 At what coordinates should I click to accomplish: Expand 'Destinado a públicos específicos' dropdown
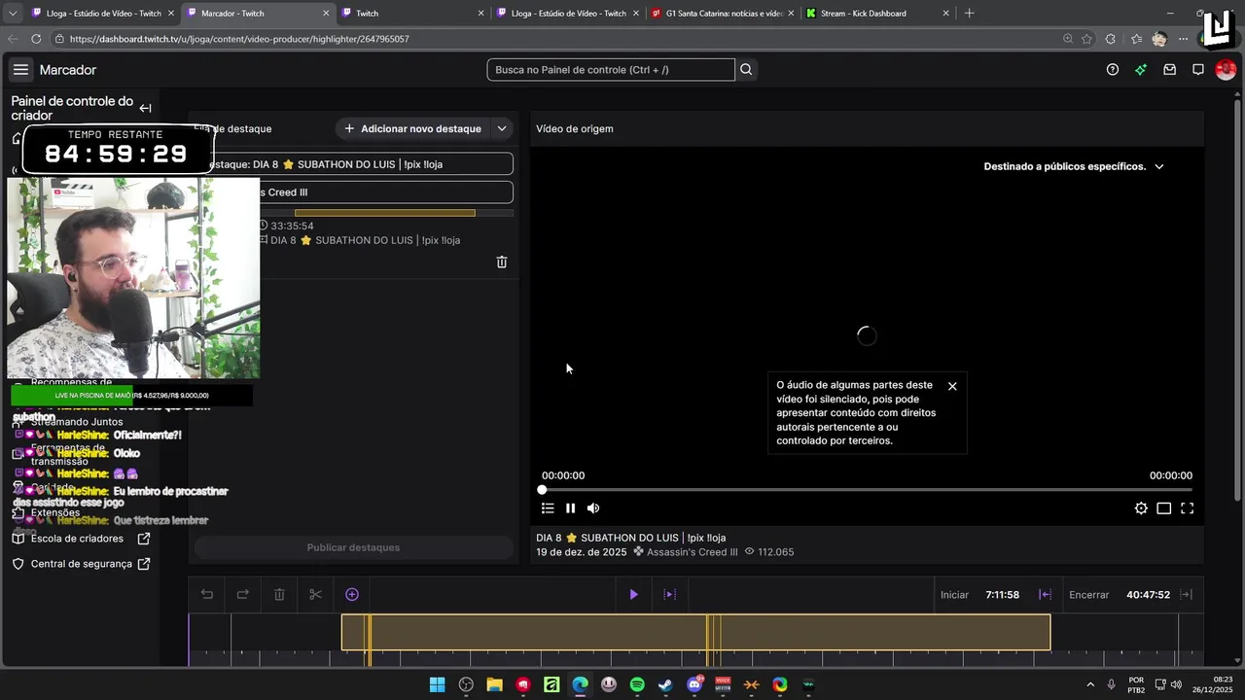point(1074,166)
